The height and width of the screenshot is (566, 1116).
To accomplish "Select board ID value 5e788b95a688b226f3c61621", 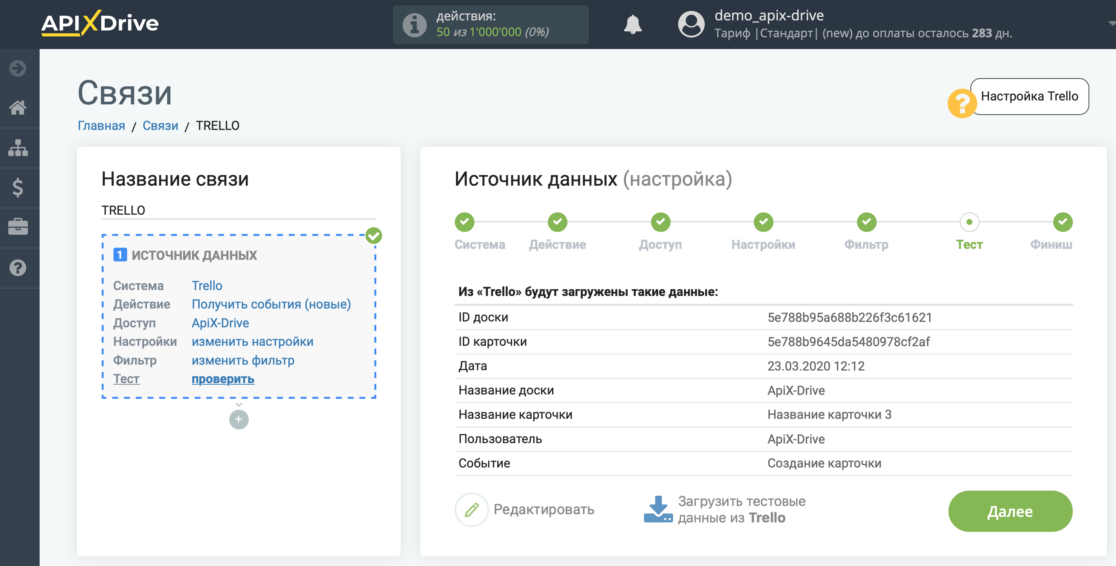I will 849,317.
